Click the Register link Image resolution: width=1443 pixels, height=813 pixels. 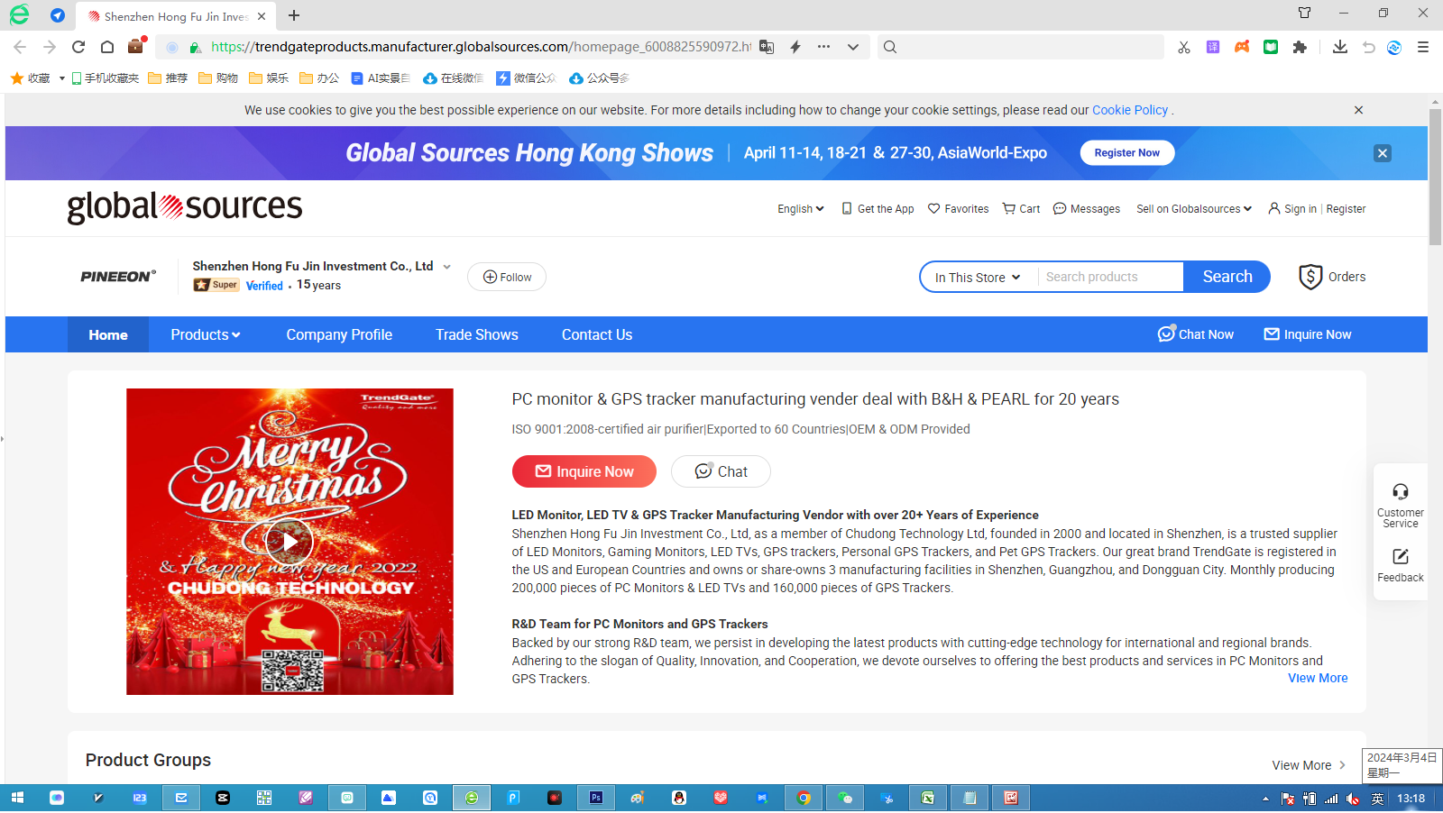(x=1346, y=208)
